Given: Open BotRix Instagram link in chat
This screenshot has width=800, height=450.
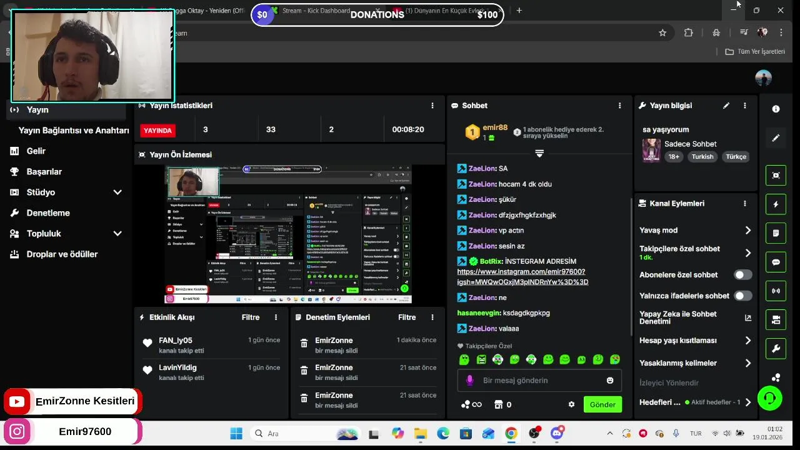Looking at the screenshot, I should (x=522, y=276).
